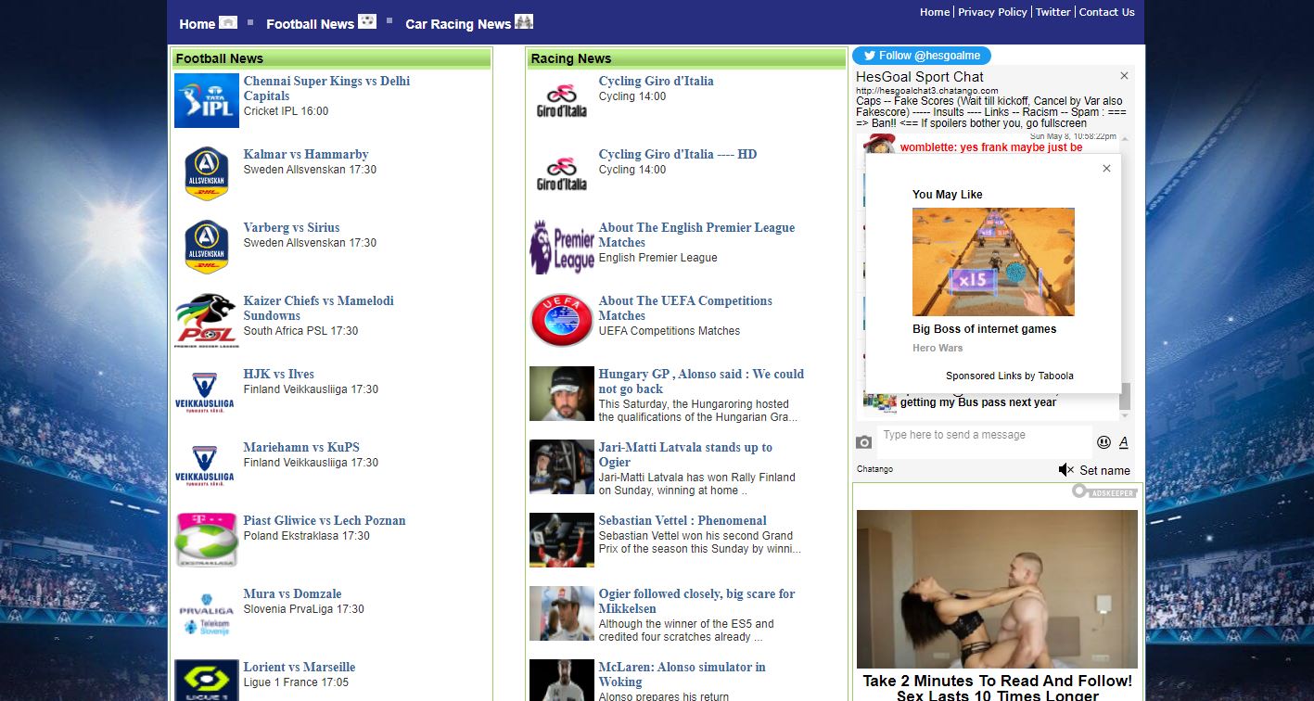The height and width of the screenshot is (701, 1314).
Task: Click the Giro d'Italia logo of the first cycling entry
Action: point(562,100)
